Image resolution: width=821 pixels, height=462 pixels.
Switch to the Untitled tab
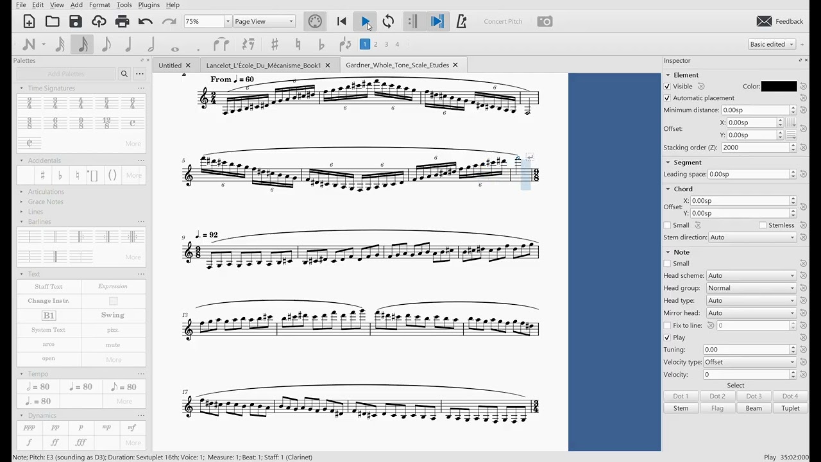tap(170, 65)
